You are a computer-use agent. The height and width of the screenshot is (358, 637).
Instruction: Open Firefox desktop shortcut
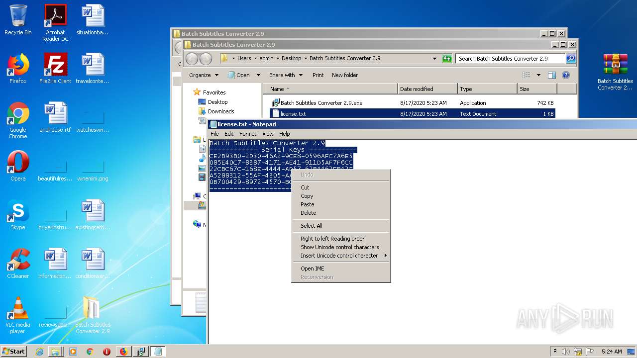click(18, 69)
